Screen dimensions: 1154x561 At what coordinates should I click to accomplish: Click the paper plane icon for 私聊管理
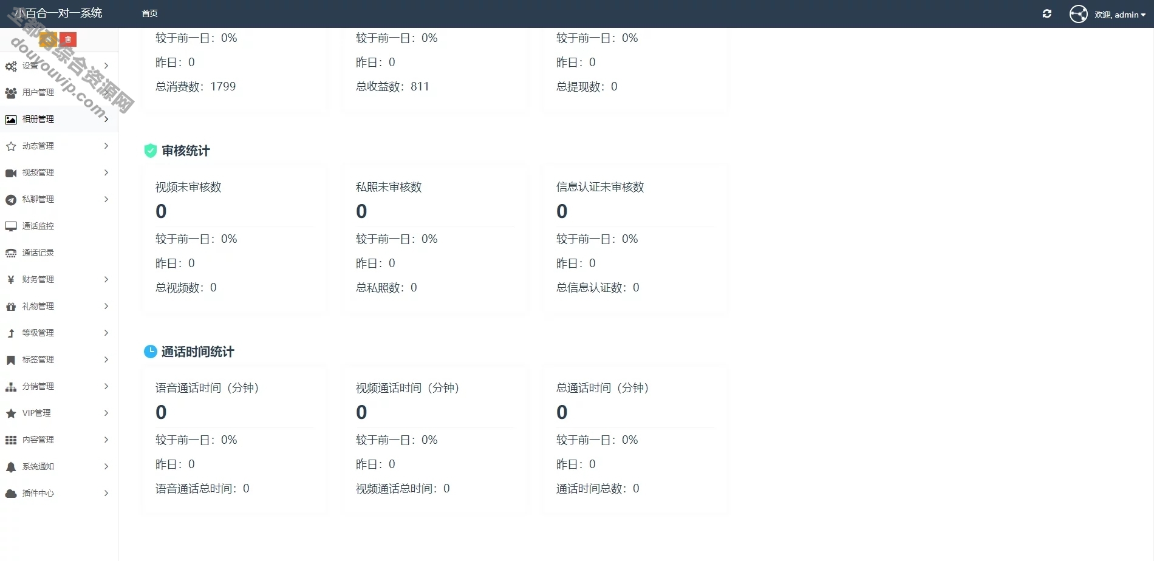11,200
